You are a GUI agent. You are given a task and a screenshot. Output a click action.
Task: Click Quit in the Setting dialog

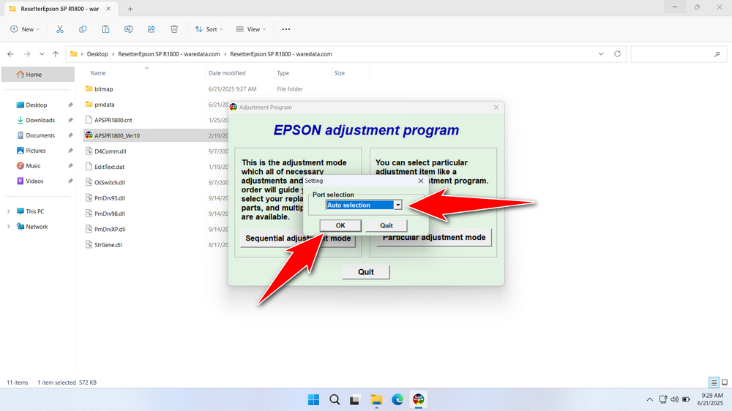point(386,225)
